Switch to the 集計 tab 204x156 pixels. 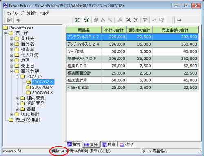(91, 145)
